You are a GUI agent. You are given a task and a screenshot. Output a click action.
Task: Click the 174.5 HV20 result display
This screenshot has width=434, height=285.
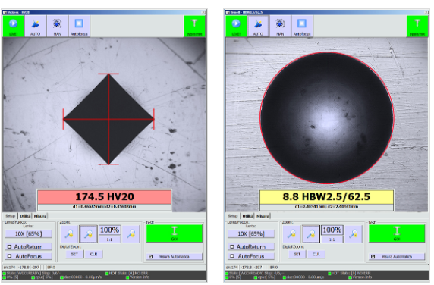105,197
